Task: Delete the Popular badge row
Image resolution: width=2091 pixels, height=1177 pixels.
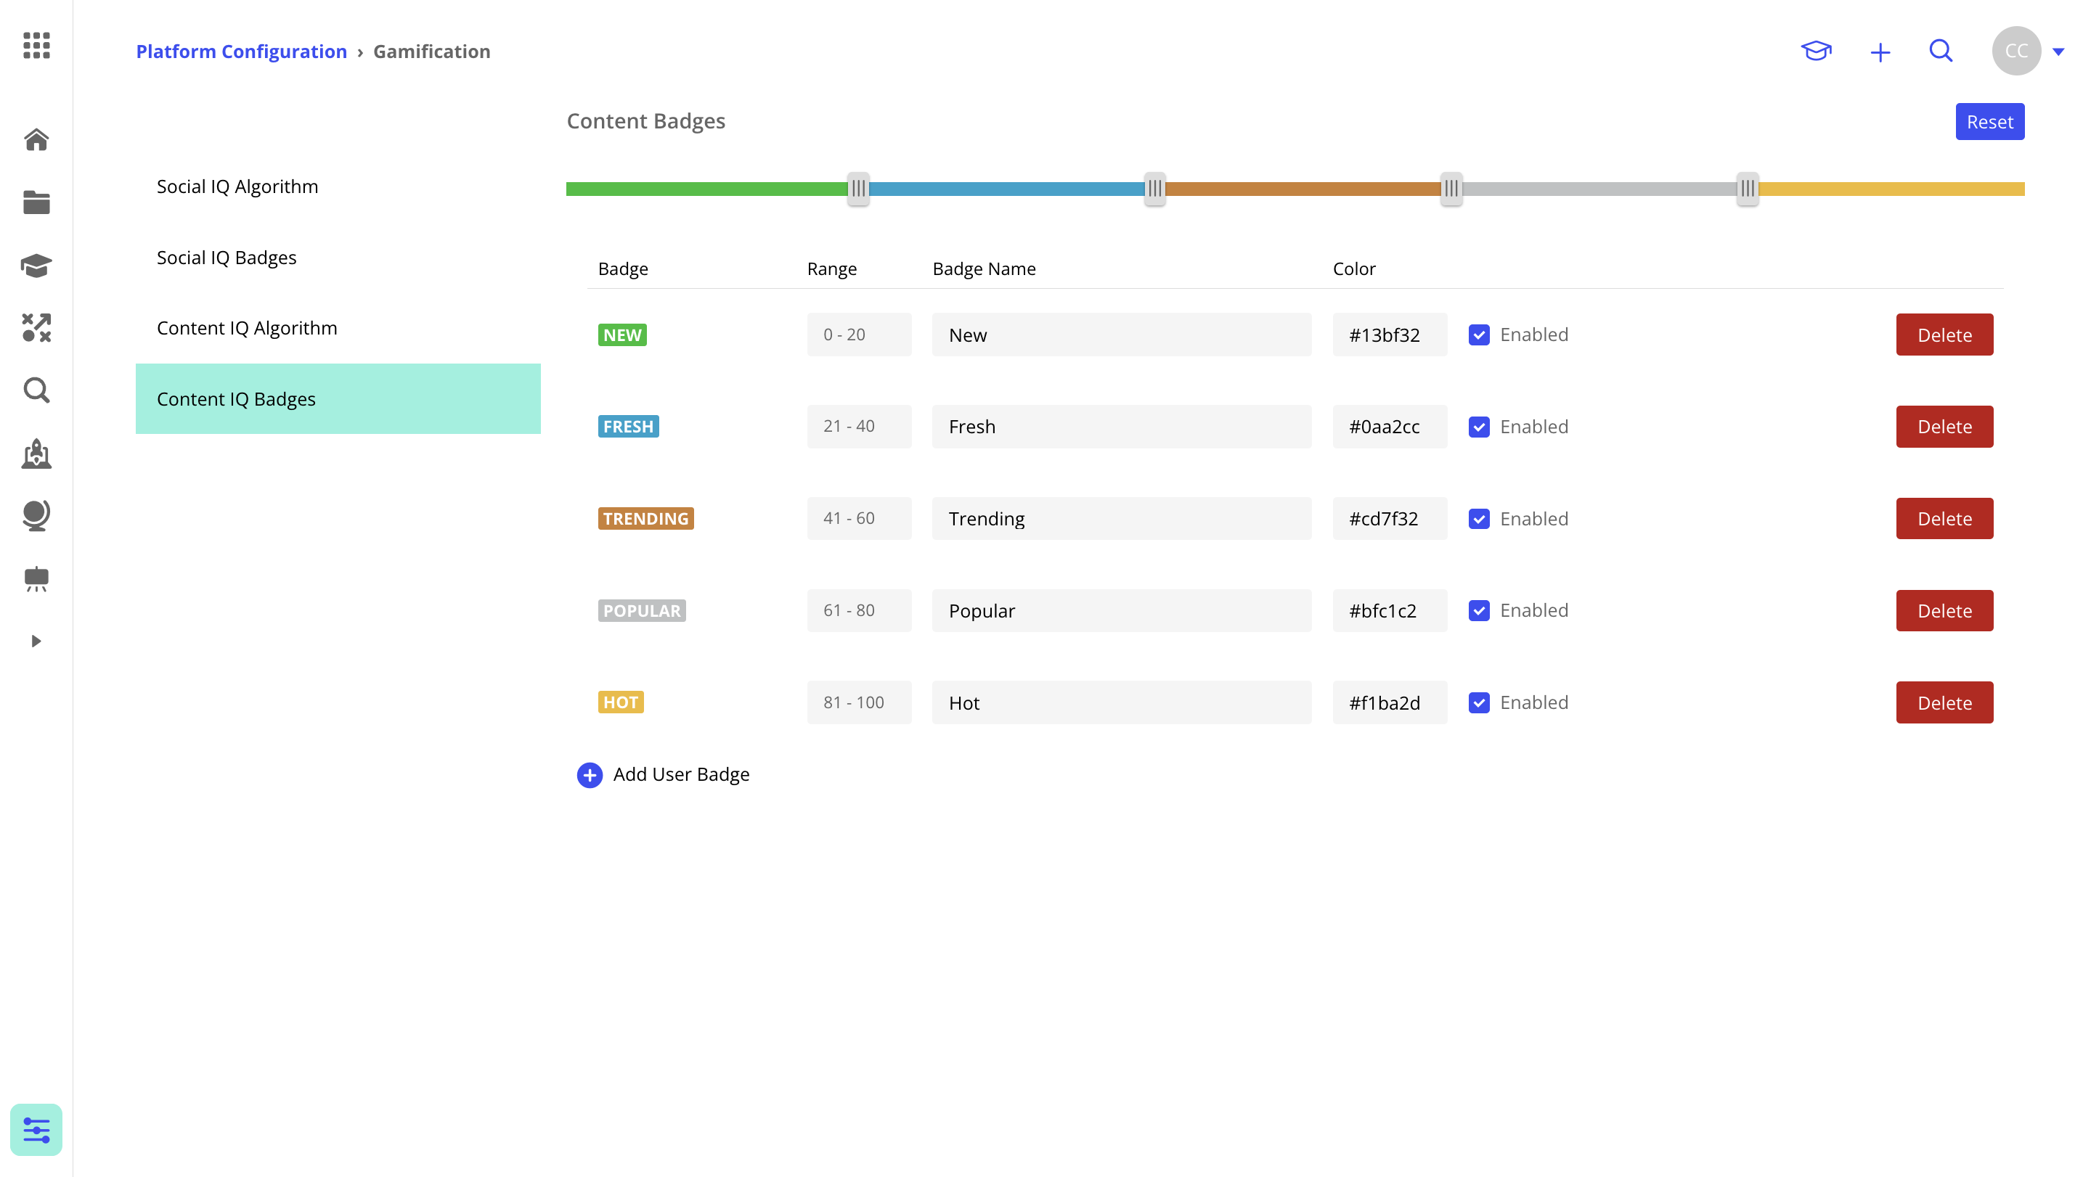Action: pos(1944,611)
